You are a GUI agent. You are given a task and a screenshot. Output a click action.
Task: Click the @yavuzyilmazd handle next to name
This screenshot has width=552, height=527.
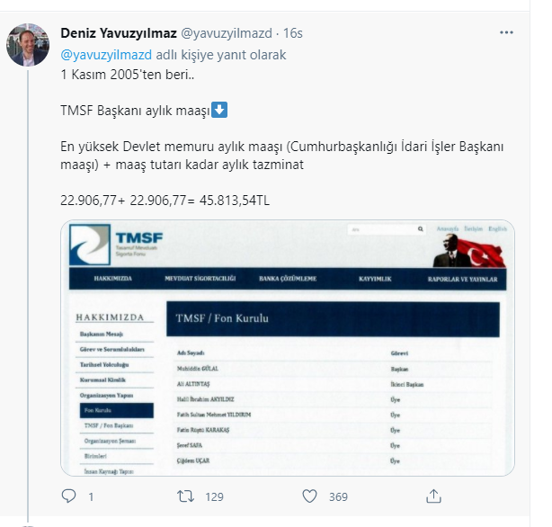227,33
